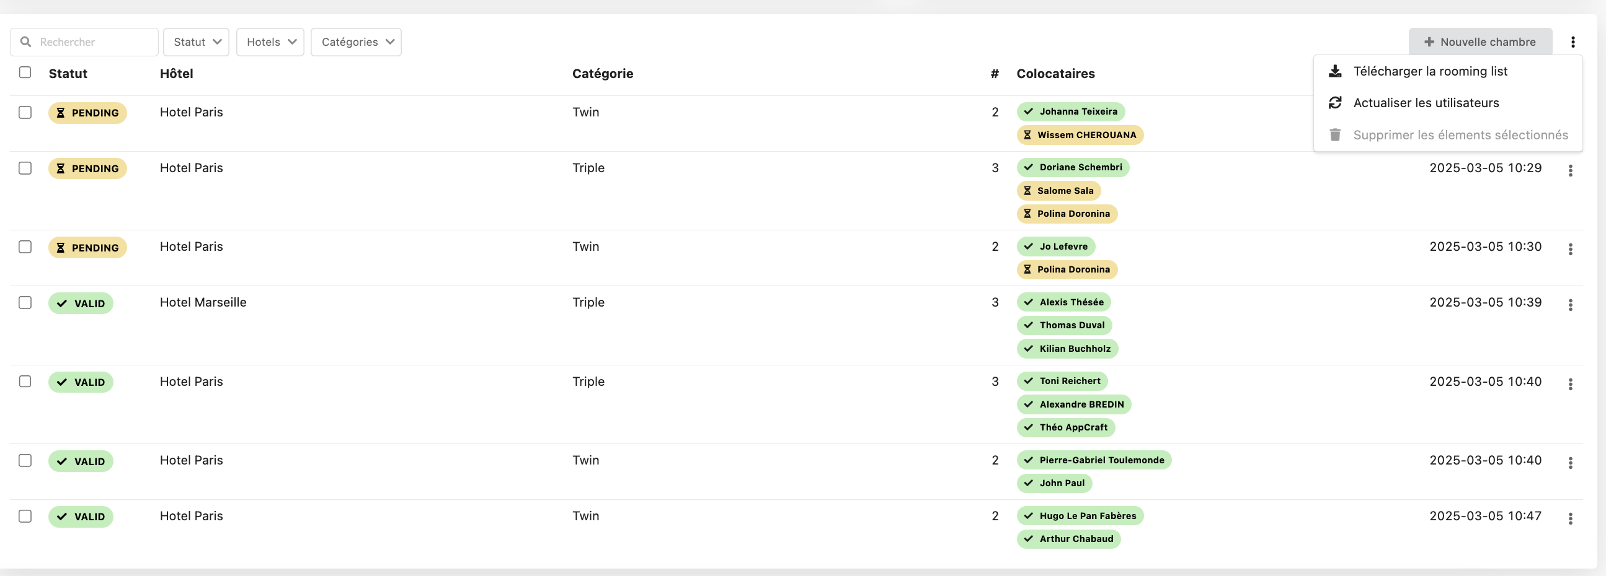Click the Wissem CHEROUANA pending badge
The width and height of the screenshot is (1606, 576).
pyautogui.click(x=1079, y=135)
